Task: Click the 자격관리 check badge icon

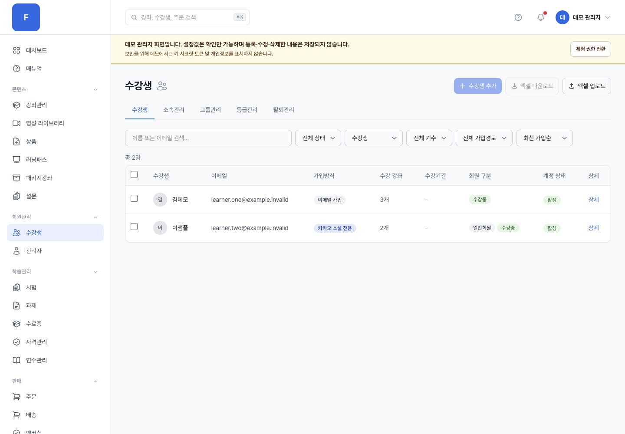Action: pyautogui.click(x=16, y=342)
